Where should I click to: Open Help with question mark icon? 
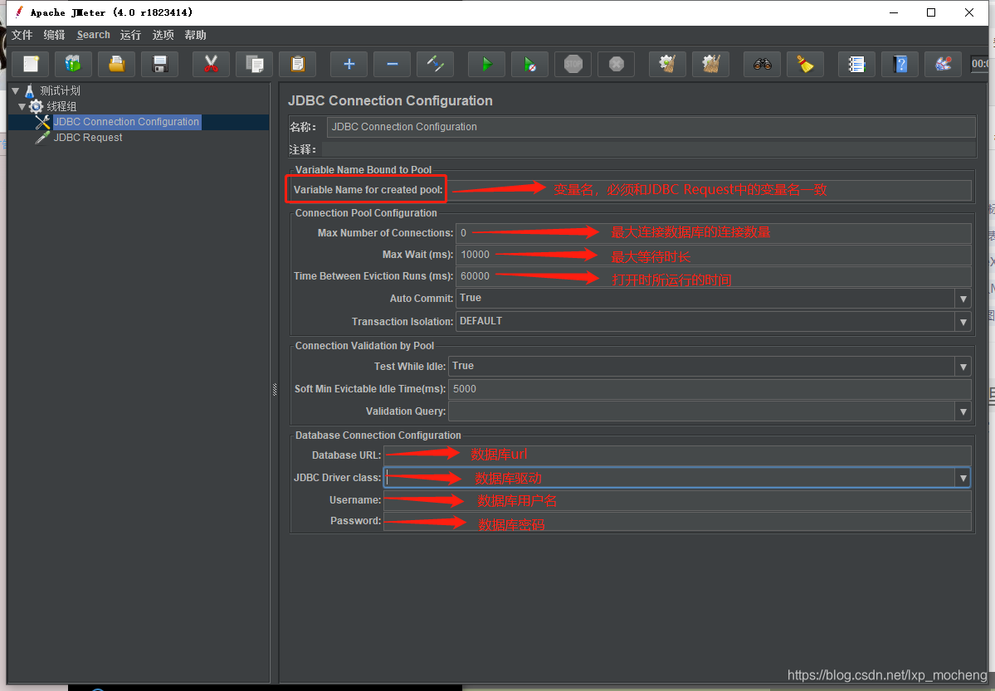point(900,64)
